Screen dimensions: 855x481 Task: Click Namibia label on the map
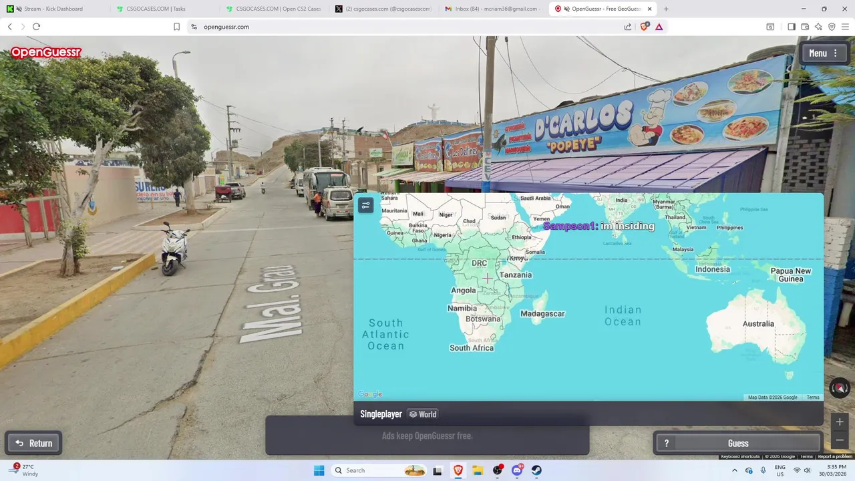click(x=462, y=308)
